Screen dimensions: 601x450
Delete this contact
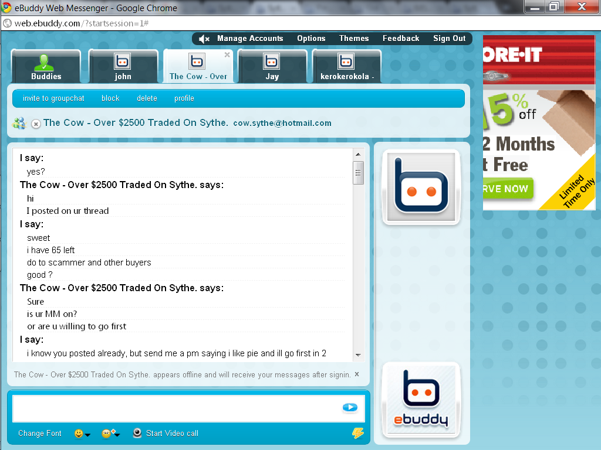pos(147,98)
